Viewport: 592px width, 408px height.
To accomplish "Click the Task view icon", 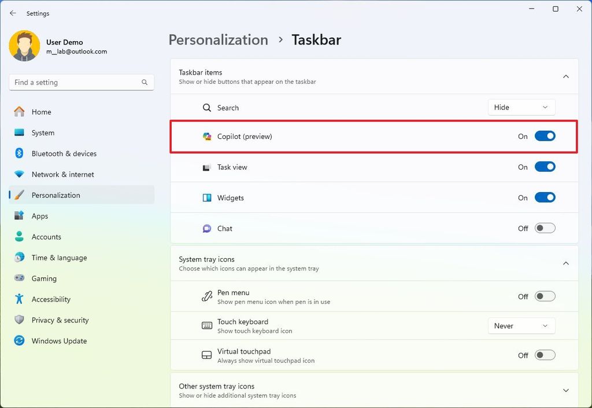I will coord(206,167).
